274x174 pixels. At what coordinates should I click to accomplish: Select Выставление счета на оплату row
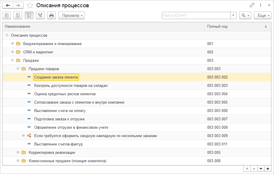pos(60,111)
